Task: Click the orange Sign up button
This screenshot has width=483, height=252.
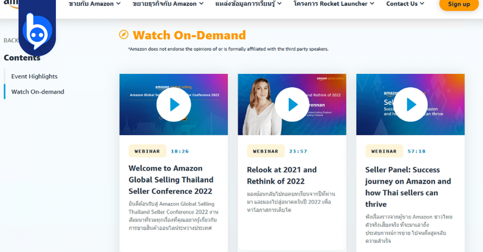Action: pyautogui.click(x=458, y=4)
